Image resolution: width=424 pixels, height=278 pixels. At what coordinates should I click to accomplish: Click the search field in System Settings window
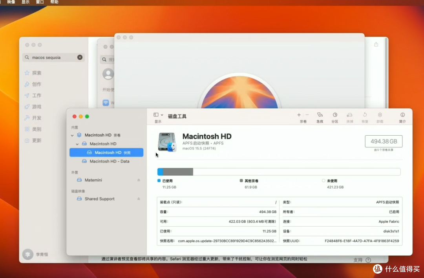108,60
